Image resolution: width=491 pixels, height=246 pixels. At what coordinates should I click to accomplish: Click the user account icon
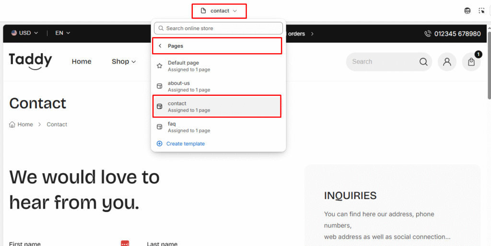click(x=447, y=62)
